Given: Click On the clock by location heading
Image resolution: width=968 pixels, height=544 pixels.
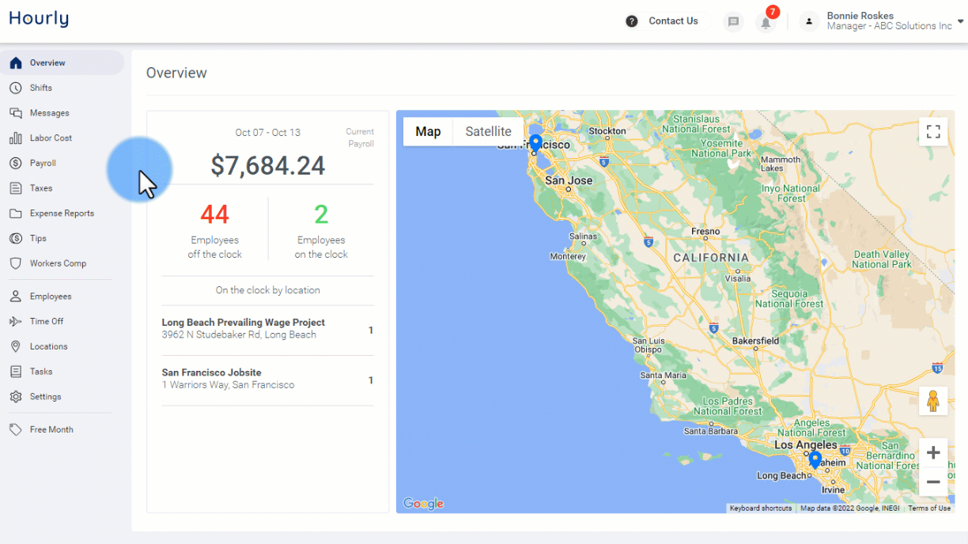Looking at the screenshot, I should pyautogui.click(x=268, y=290).
